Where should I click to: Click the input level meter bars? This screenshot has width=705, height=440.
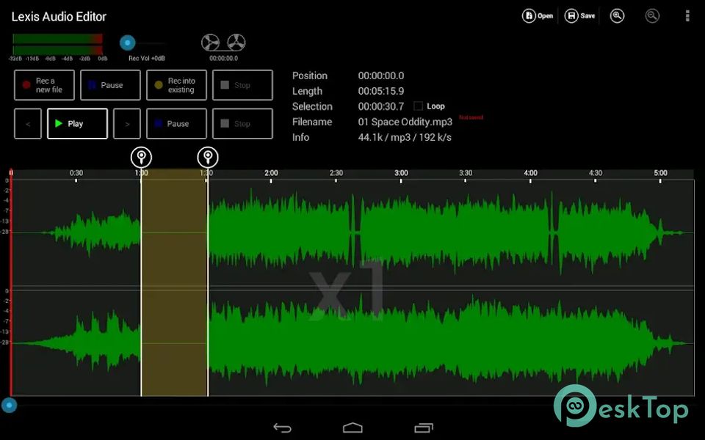point(57,45)
